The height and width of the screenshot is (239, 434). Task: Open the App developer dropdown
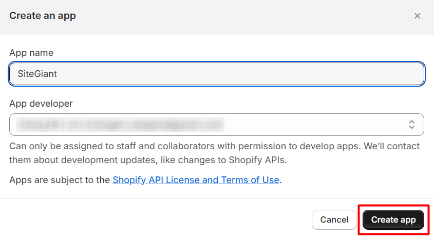point(216,124)
